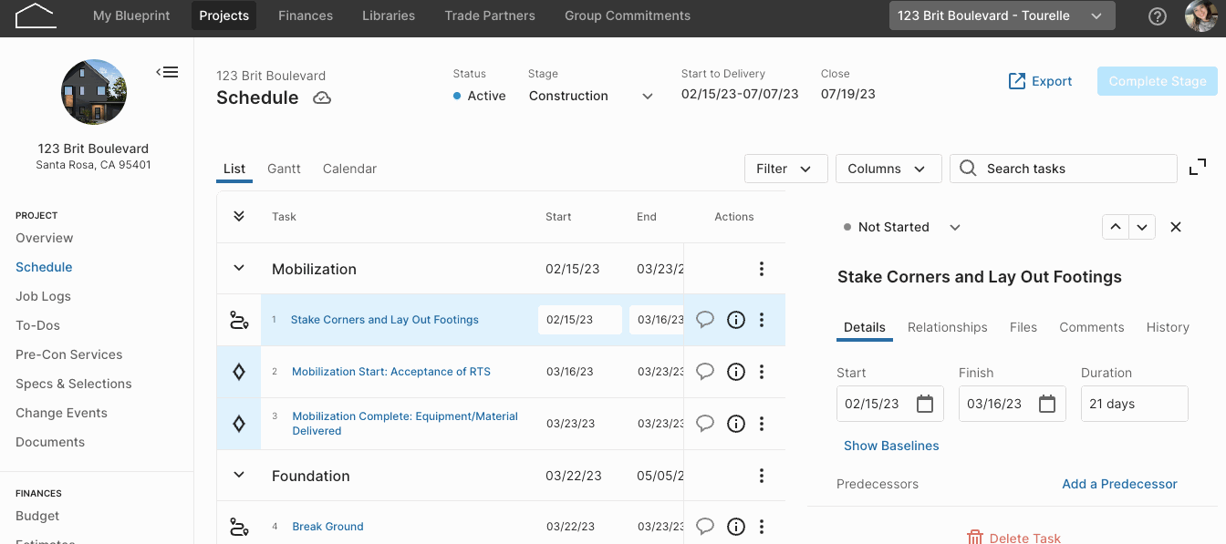Click the Add a Predecessor link

pos(1119,484)
